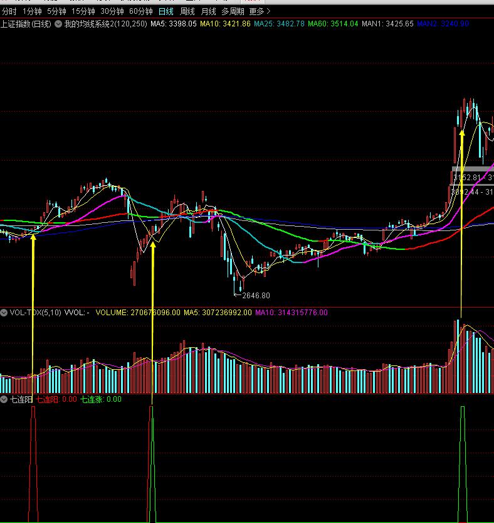The height and width of the screenshot is (523, 494).
Task: Switch to the 月线 monthly tab
Action: [209, 12]
